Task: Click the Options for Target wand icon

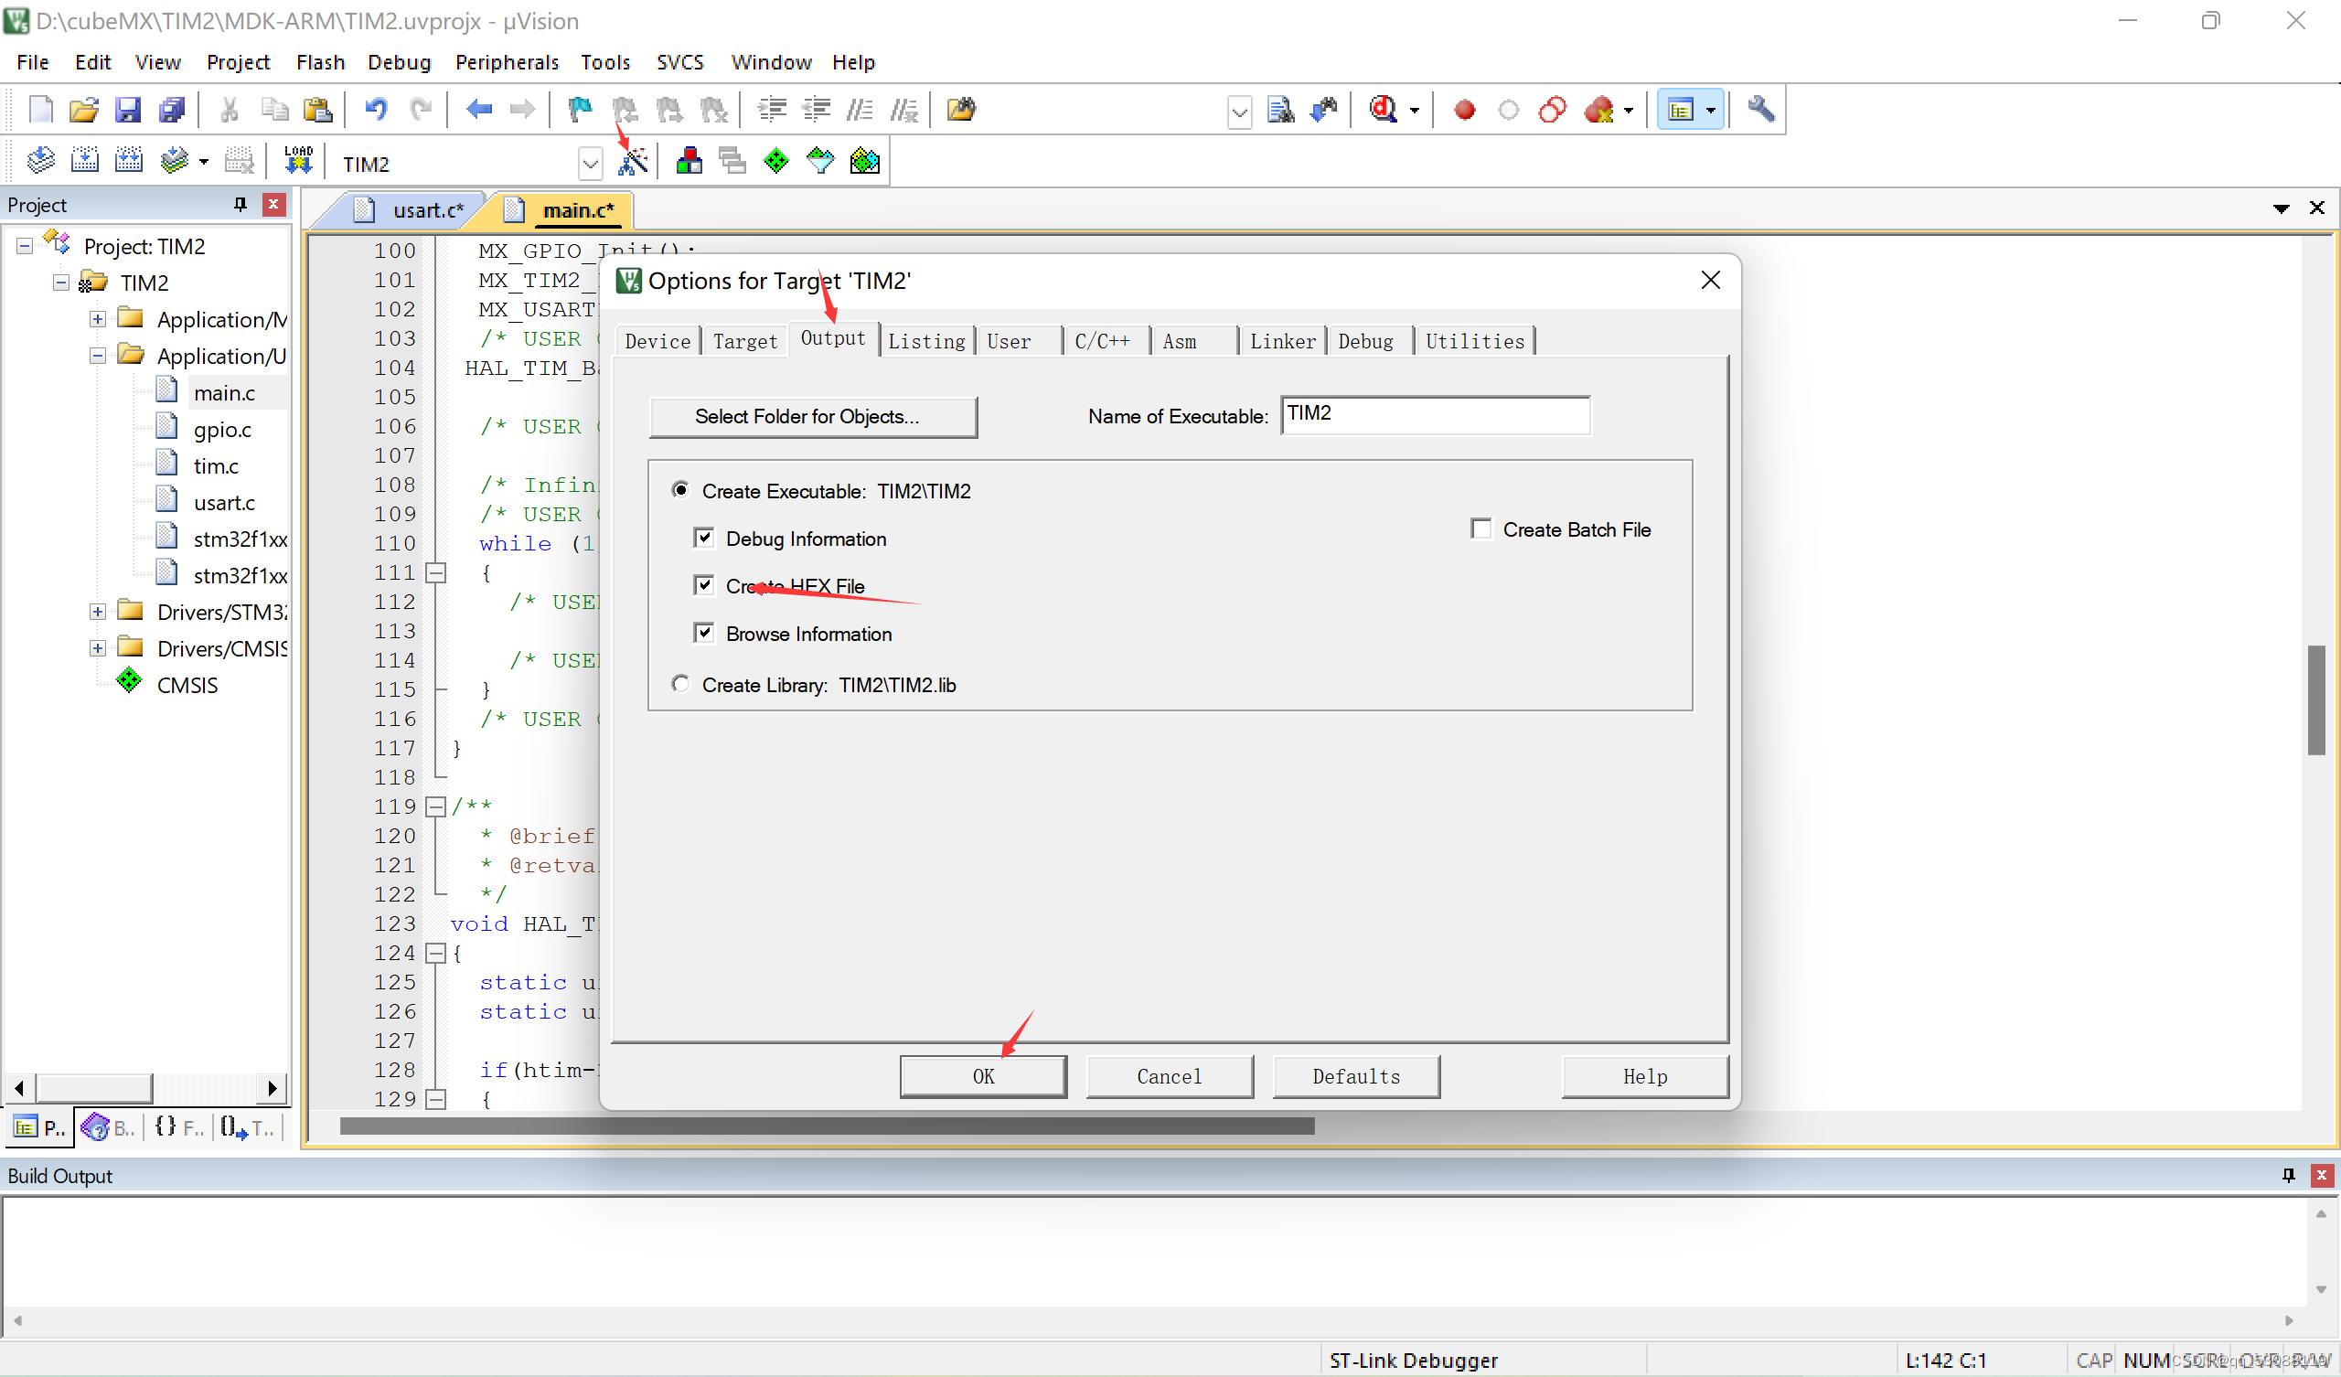Action: point(633,162)
